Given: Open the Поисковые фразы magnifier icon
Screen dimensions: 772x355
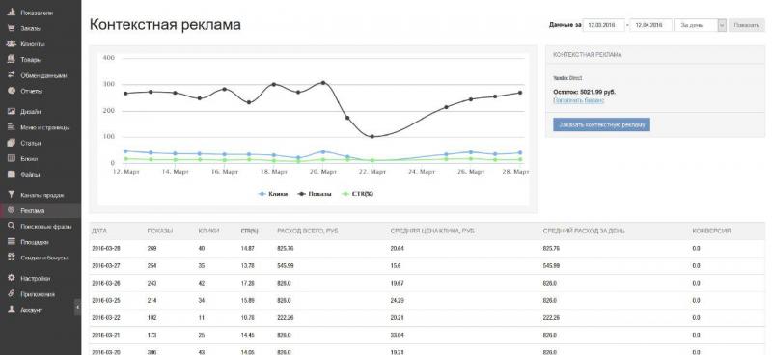Looking at the screenshot, I should click(x=11, y=226).
